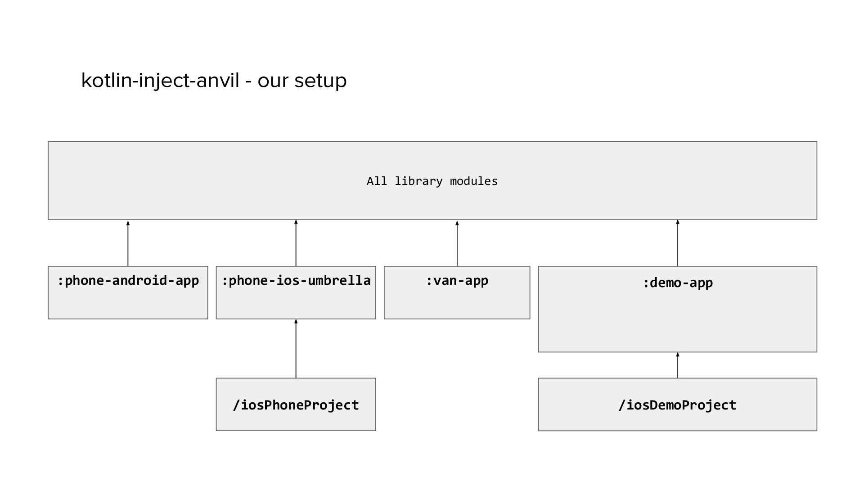Select arrow from demo-app to library modules
Screen dimensions: 864x486
[x=677, y=243]
